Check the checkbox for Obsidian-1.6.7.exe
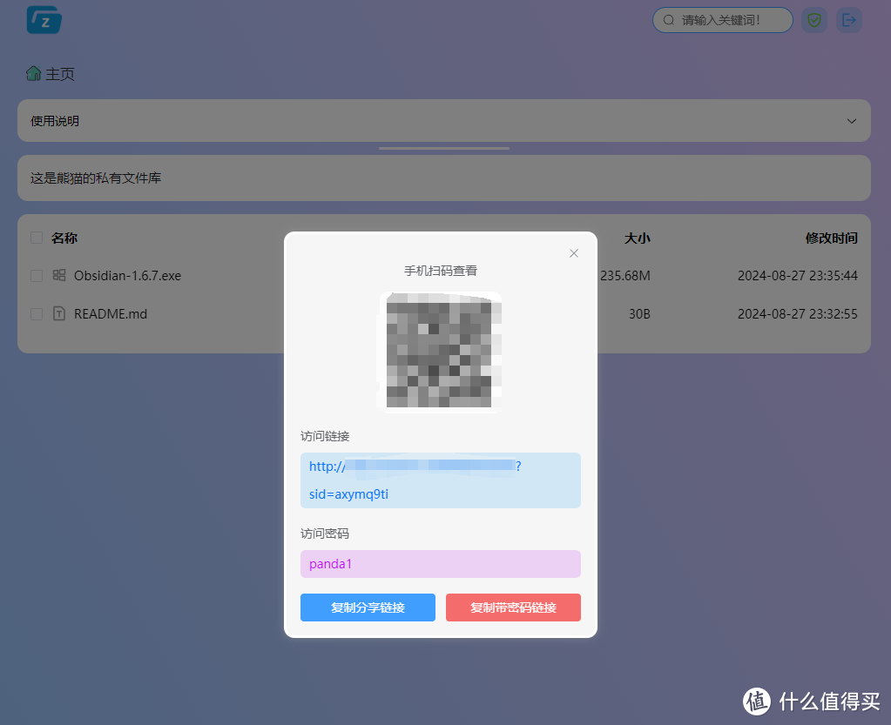891x725 pixels. [36, 275]
